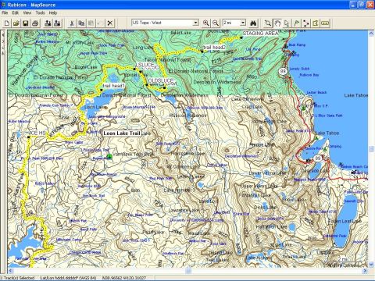
Task: Open the 2 mi zoom scale dropdown
Action: [243, 23]
